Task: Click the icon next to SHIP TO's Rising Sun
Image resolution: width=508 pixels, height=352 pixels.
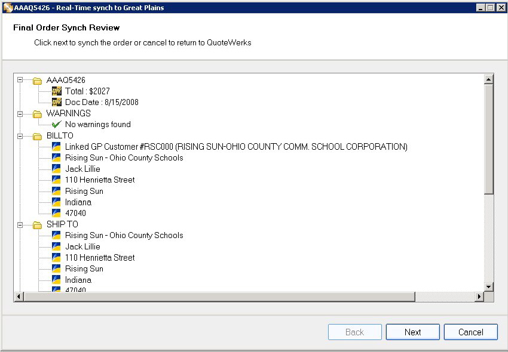Action: 56,268
